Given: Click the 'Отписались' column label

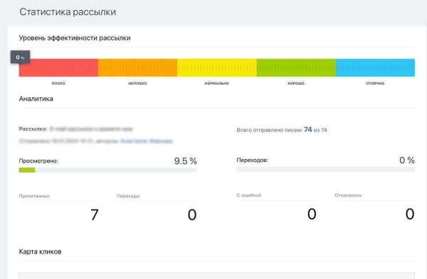Looking at the screenshot, I should (x=348, y=195).
